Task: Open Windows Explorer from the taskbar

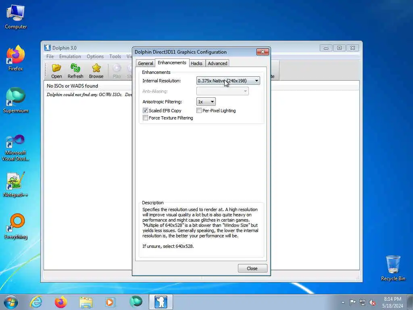Action: pos(86,302)
